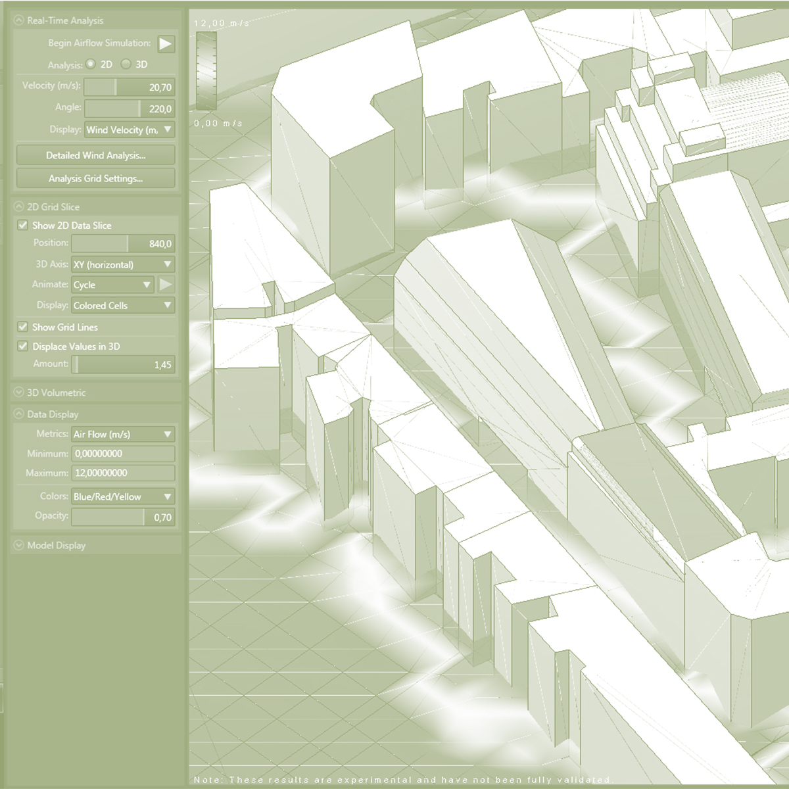This screenshot has height=789, width=789.
Task: Open Analysis Grid Settings
Action: pyautogui.click(x=96, y=178)
